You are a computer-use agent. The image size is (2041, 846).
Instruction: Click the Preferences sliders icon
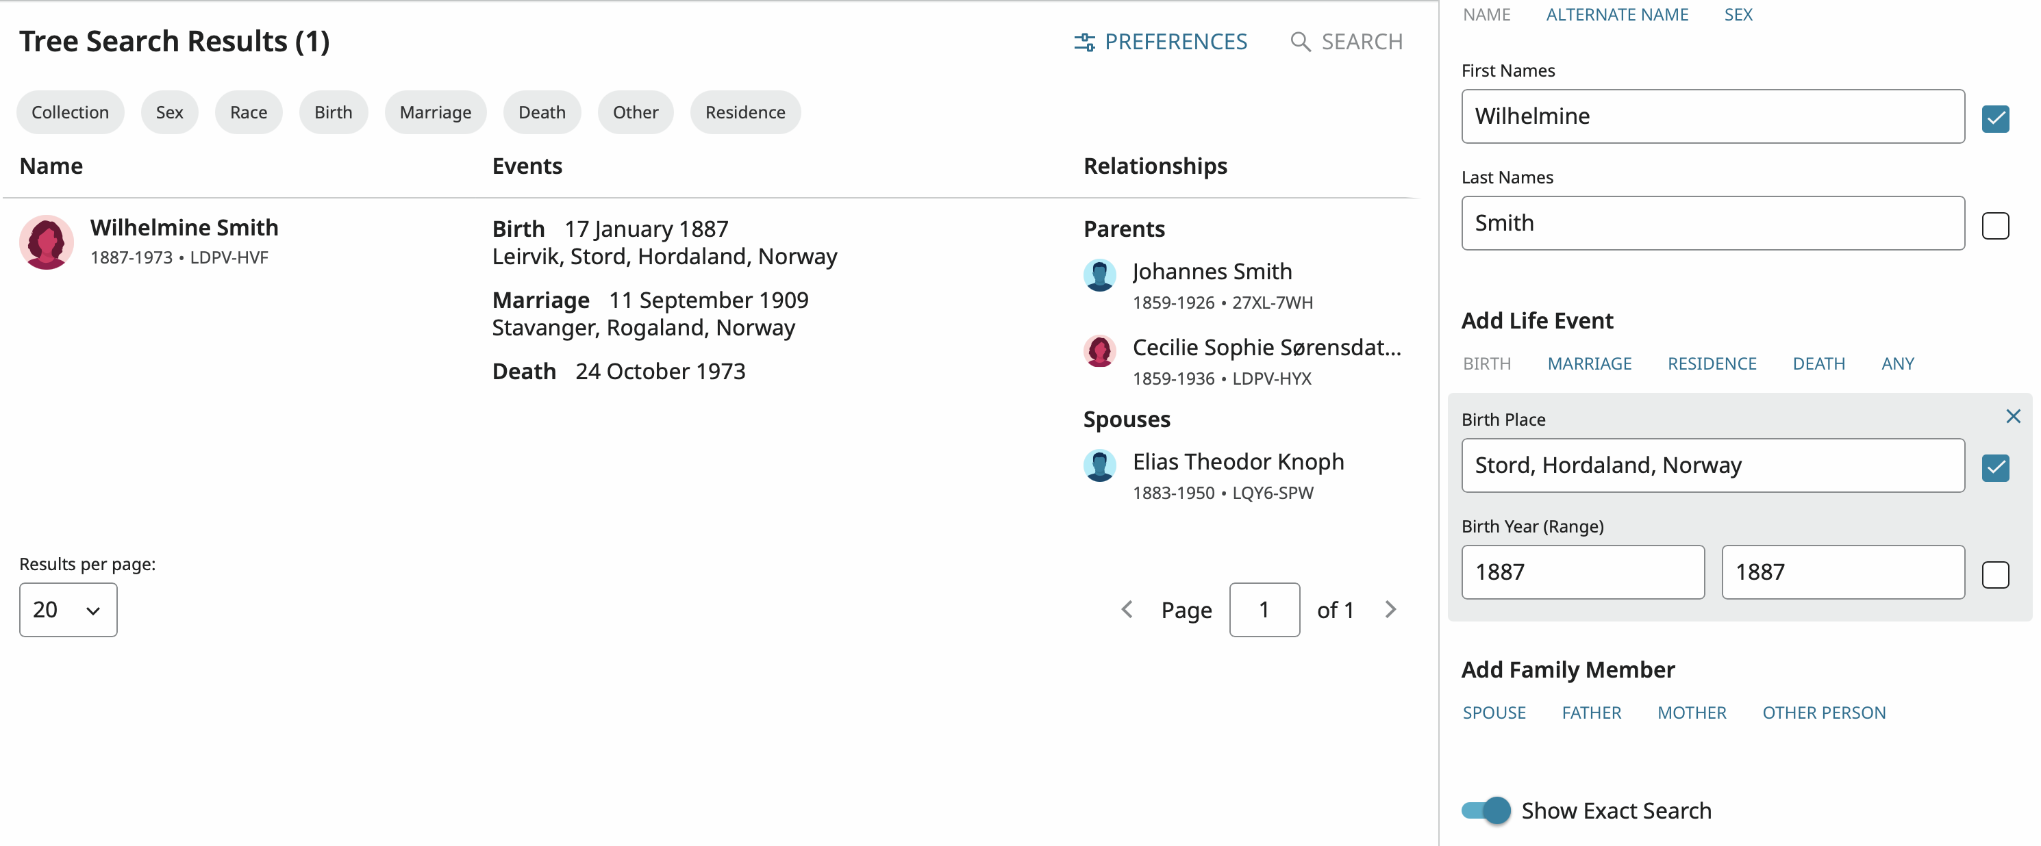coord(1084,42)
